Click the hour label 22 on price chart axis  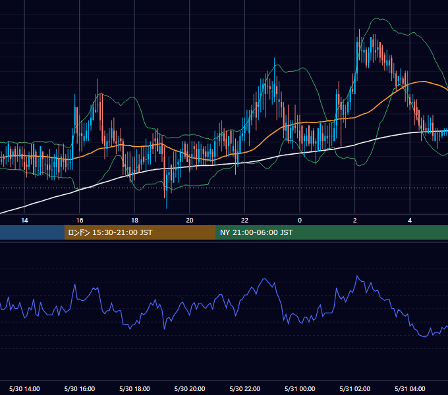click(x=244, y=221)
